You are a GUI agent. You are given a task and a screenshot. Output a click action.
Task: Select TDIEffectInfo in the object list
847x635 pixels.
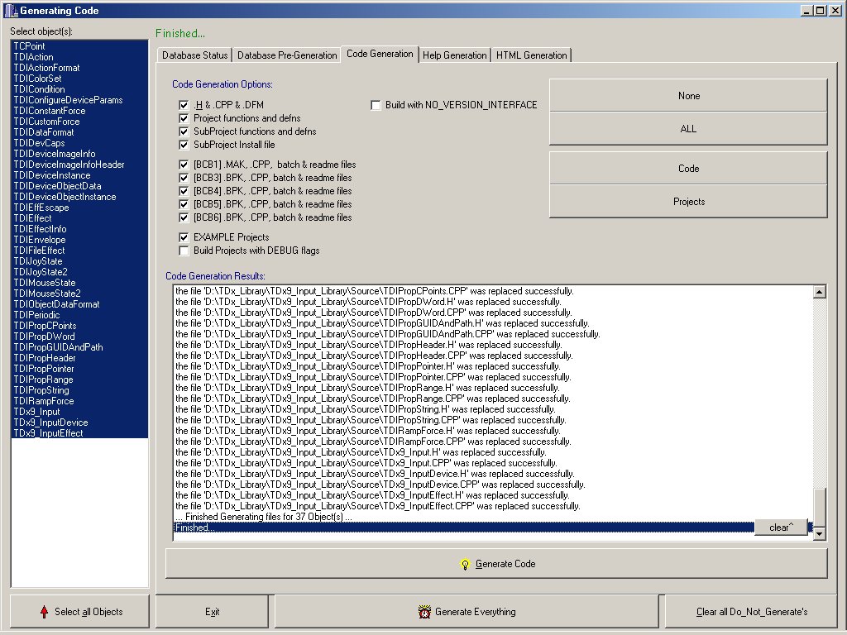(40, 229)
